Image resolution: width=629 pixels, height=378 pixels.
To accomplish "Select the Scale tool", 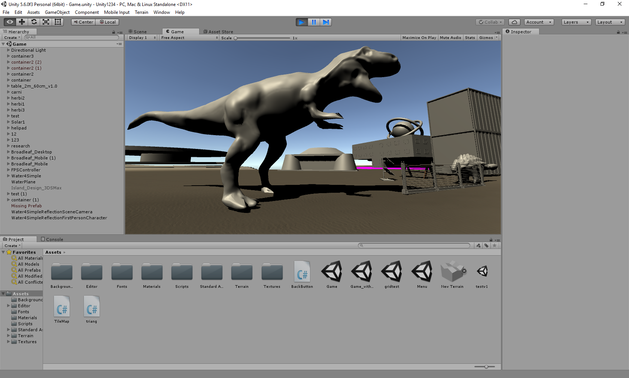I will point(46,22).
